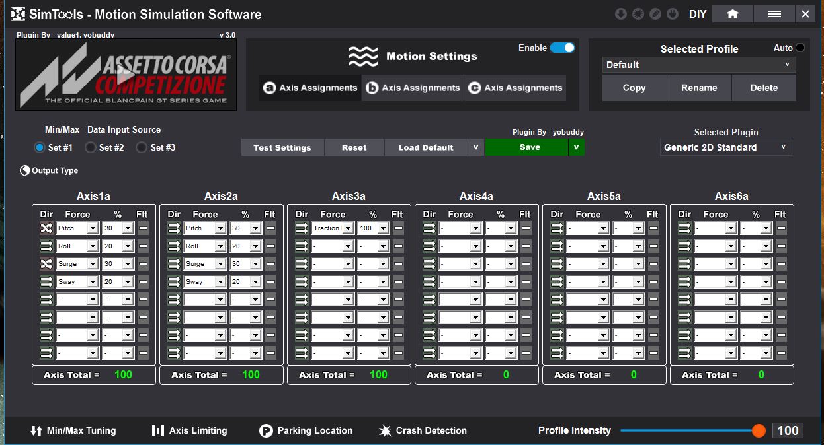Click the crash burst status icon in the title bar
The height and width of the screenshot is (445, 824).
point(638,14)
